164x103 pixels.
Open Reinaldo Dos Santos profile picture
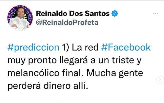coord(19,18)
